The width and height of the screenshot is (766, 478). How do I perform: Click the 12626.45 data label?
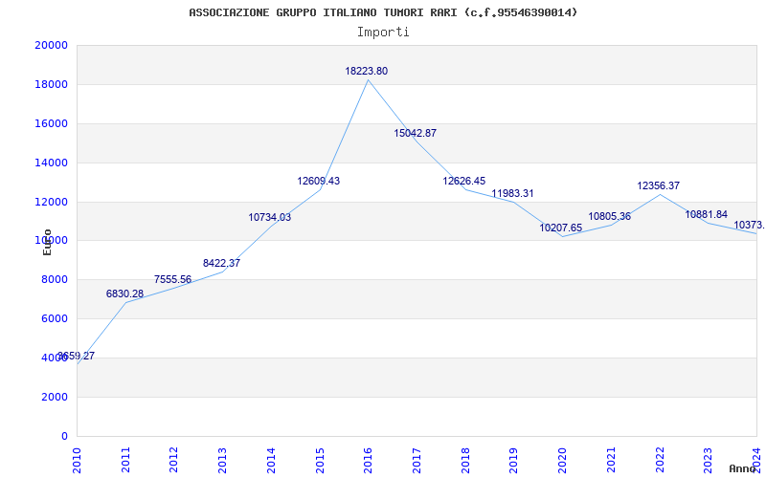point(464,181)
